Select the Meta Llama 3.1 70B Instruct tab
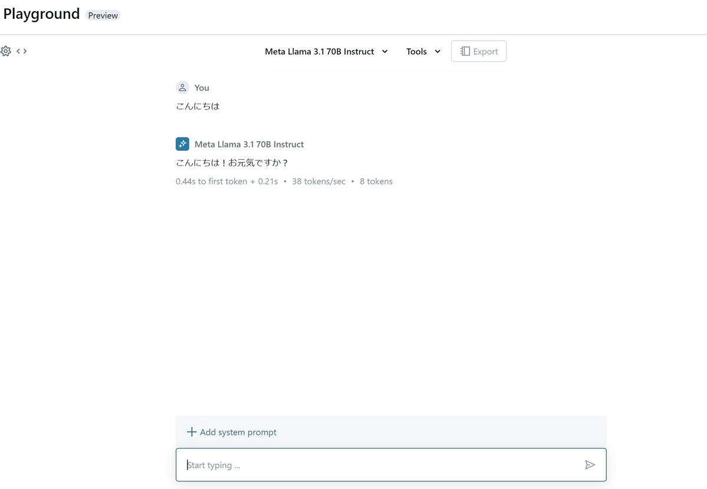 [319, 51]
